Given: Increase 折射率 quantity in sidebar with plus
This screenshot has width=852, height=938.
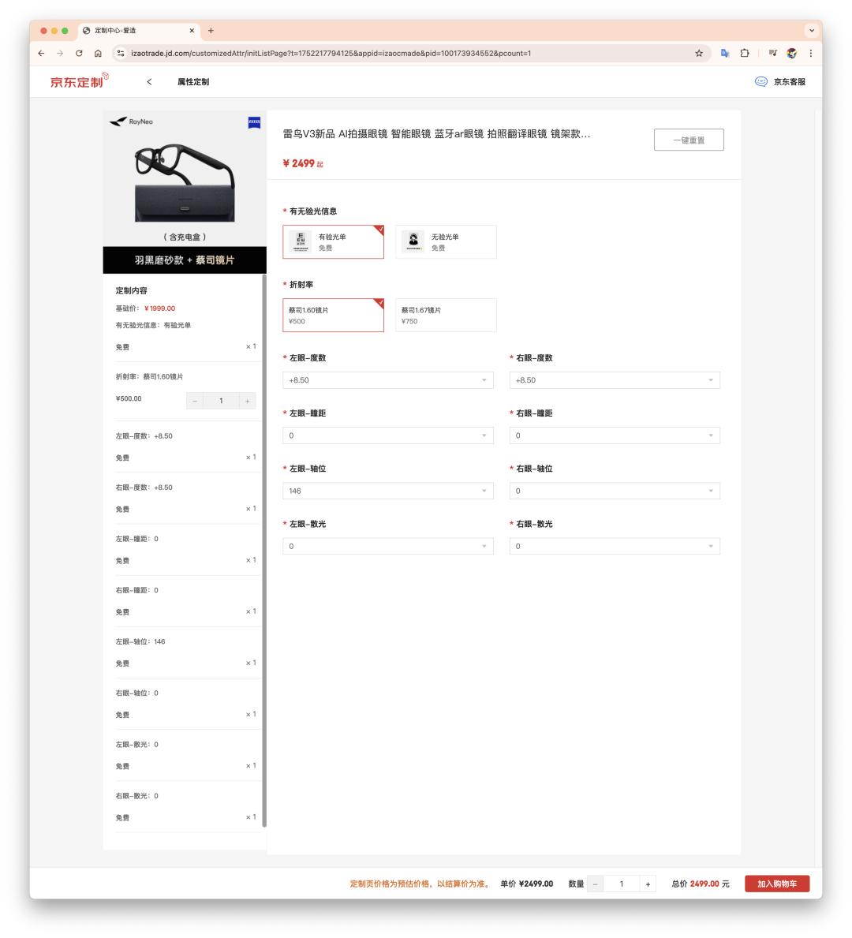Looking at the screenshot, I should point(247,401).
